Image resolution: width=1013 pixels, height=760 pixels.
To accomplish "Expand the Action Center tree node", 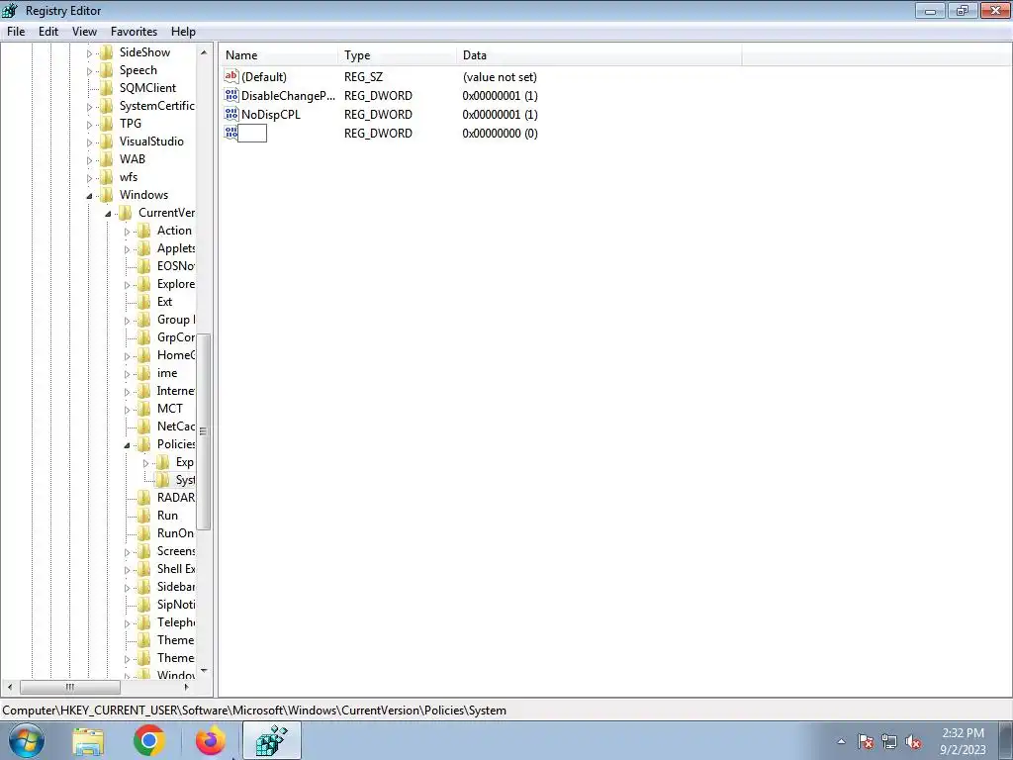I will click(127, 232).
